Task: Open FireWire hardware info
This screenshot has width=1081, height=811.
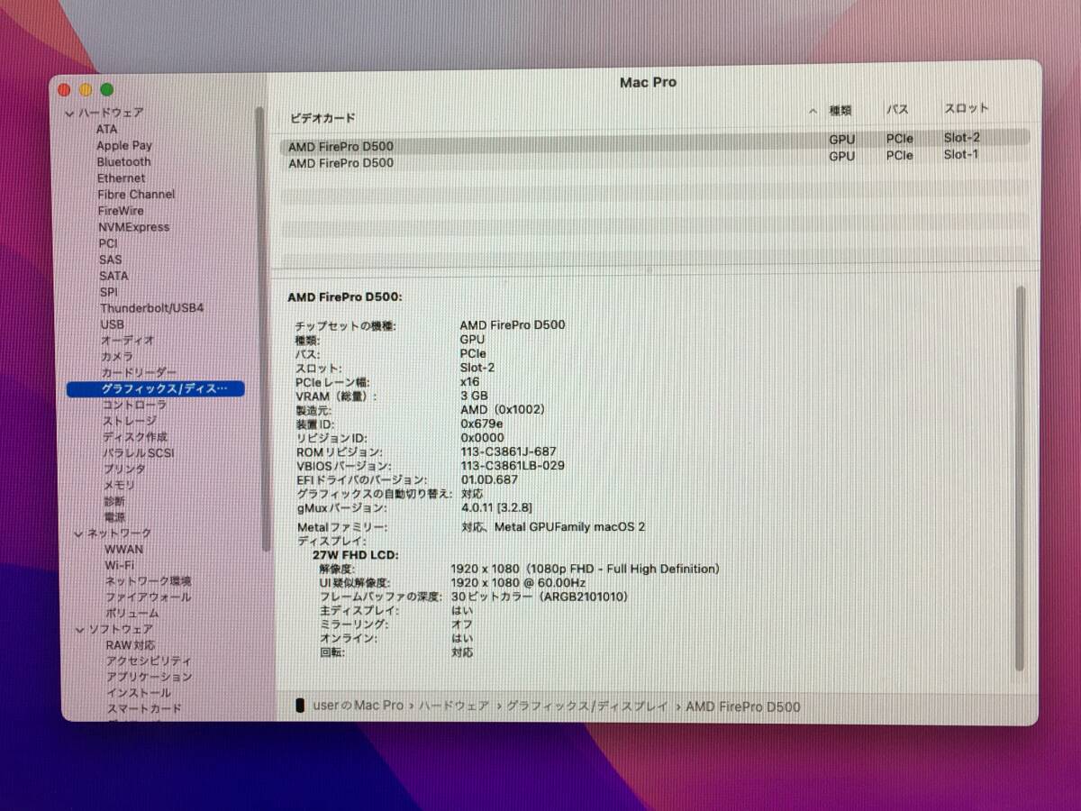Action: tap(121, 210)
